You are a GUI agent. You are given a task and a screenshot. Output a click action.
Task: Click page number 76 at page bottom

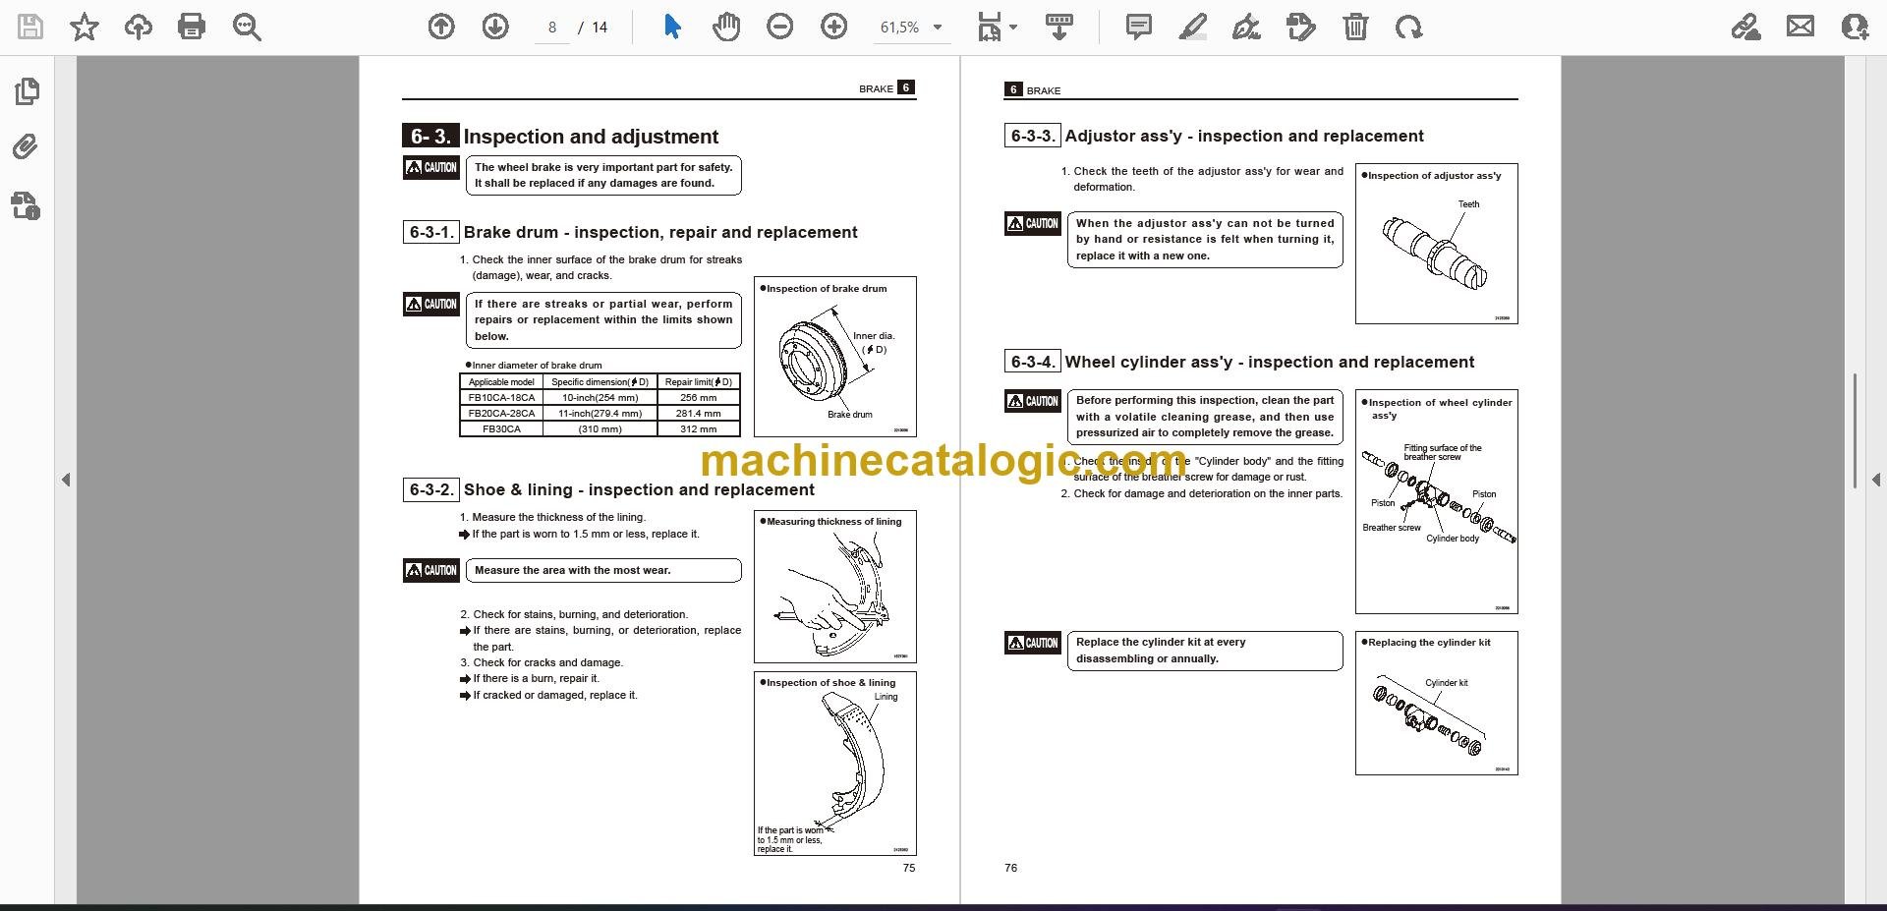(1010, 868)
